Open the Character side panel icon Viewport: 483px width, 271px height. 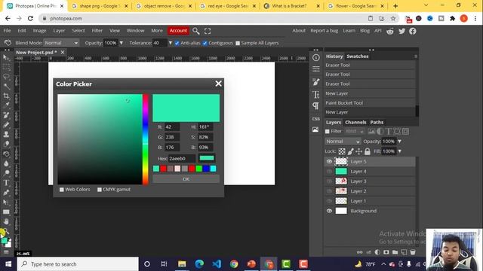pos(315,94)
